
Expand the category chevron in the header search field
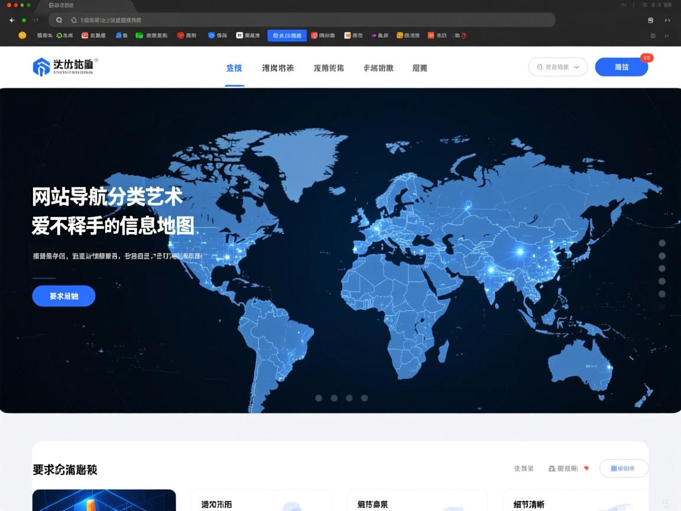pos(576,67)
